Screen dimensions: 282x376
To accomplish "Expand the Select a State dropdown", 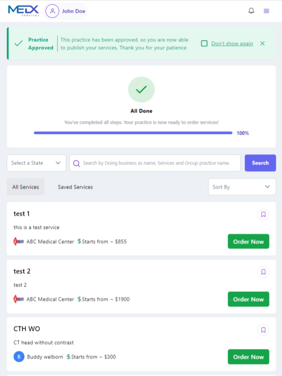I will pyautogui.click(x=36, y=163).
